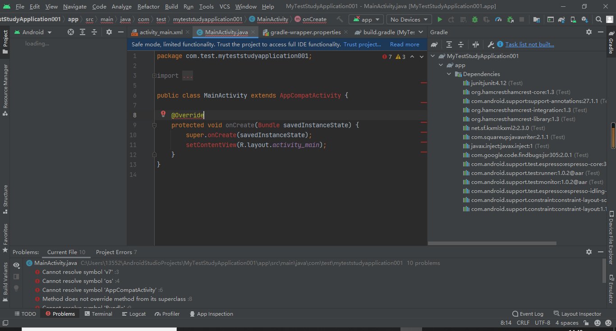Open the AVD Manager device icon

click(x=573, y=19)
